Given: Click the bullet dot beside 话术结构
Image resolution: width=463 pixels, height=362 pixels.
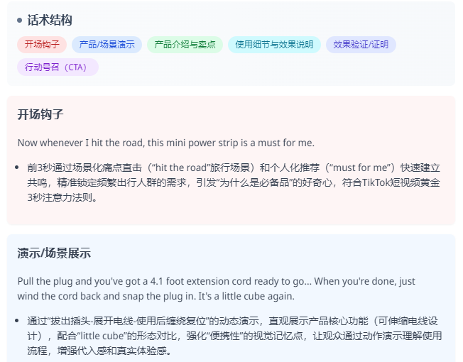Looking at the screenshot, I should [x=20, y=21].
